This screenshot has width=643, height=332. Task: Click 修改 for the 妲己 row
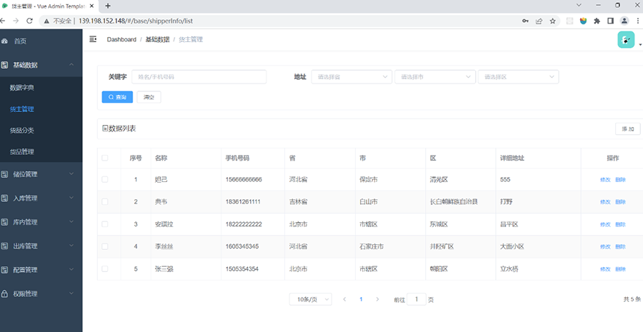click(605, 179)
